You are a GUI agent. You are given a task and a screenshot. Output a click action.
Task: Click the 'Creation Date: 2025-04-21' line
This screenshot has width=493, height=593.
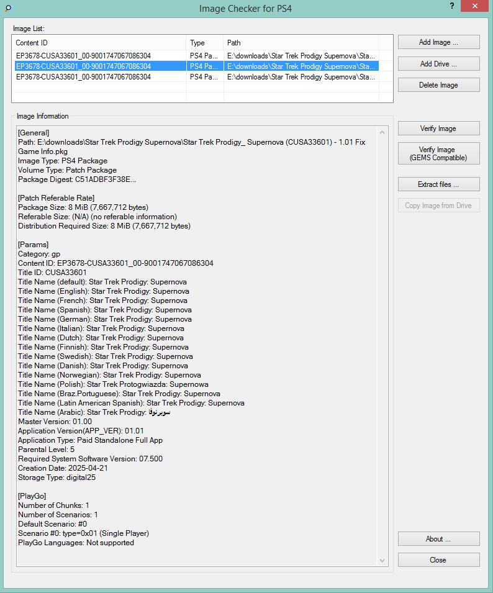pyautogui.click(x=63, y=468)
